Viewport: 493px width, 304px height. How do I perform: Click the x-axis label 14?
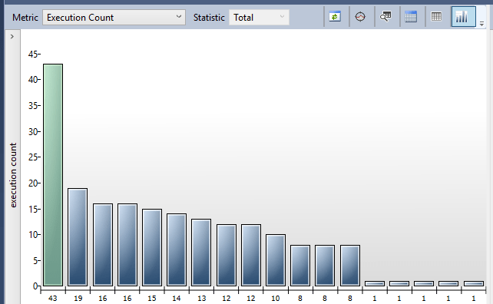pos(177,298)
